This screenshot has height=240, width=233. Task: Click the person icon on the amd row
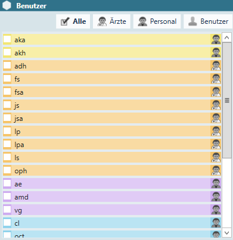click(x=216, y=197)
